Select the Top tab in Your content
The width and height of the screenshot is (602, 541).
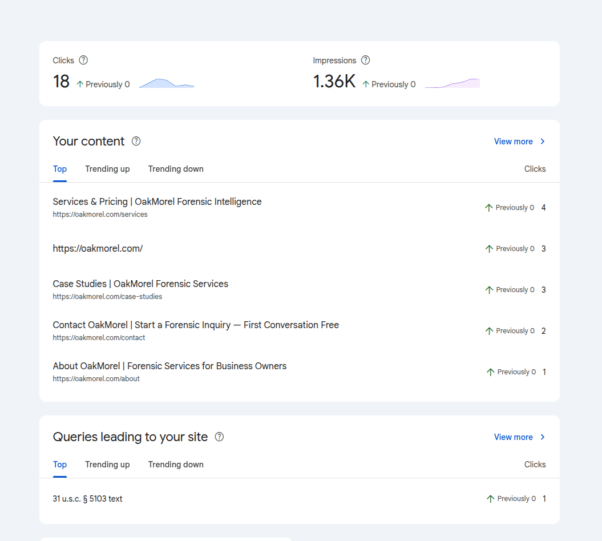click(60, 169)
